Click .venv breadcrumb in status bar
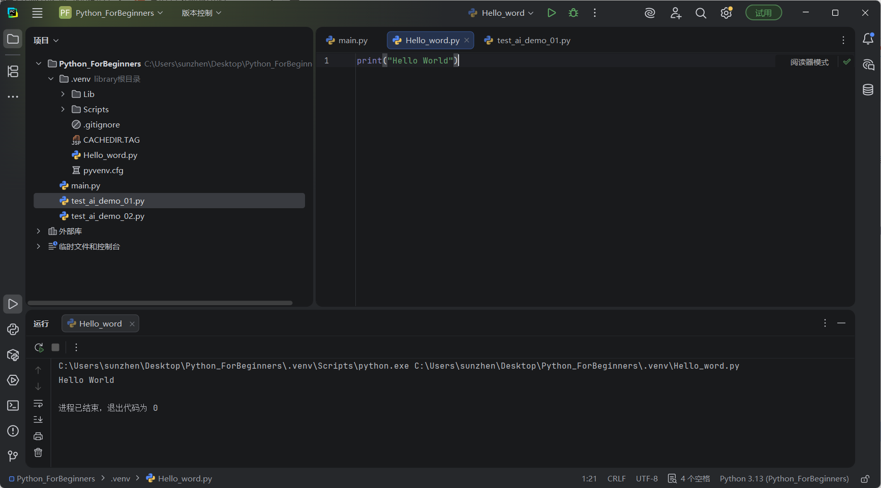881x488 pixels. coord(120,479)
